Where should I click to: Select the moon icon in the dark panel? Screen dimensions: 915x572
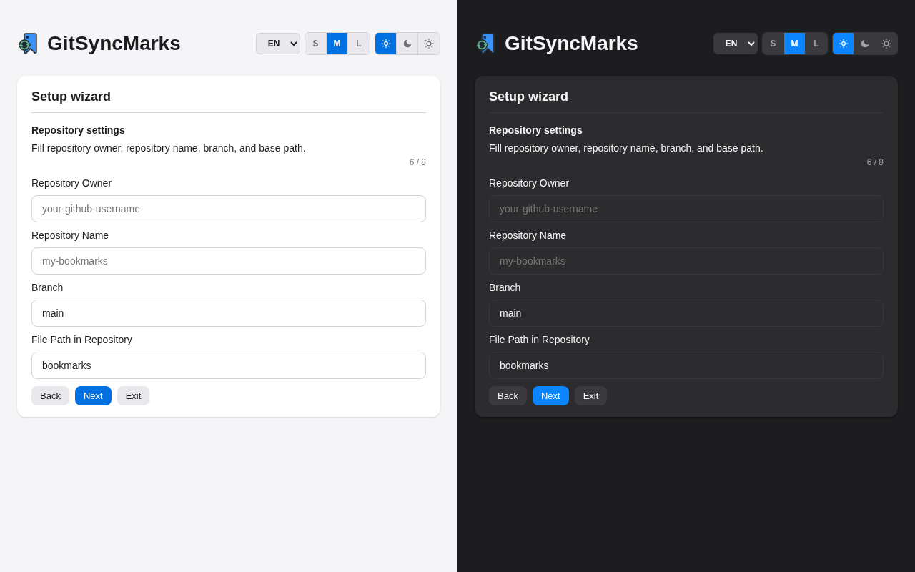[x=864, y=44]
